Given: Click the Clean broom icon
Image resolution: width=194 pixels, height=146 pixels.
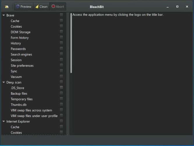Looking at the screenshot, I should tap(37, 6).
